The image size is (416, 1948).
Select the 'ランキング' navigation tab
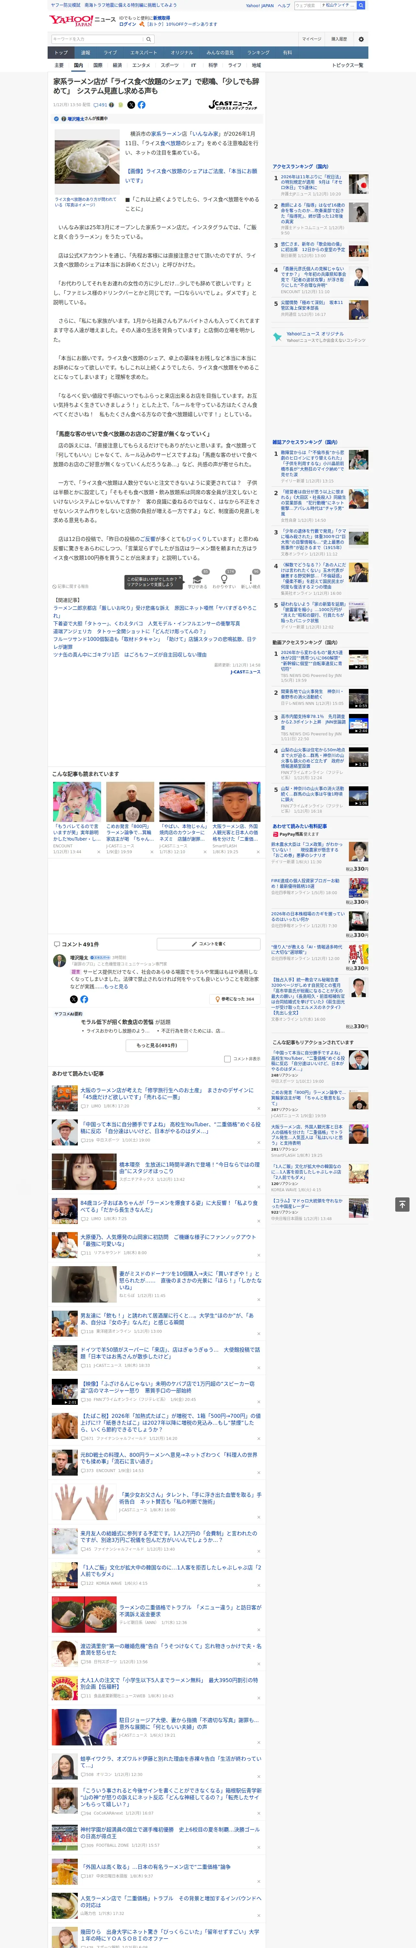tap(258, 53)
